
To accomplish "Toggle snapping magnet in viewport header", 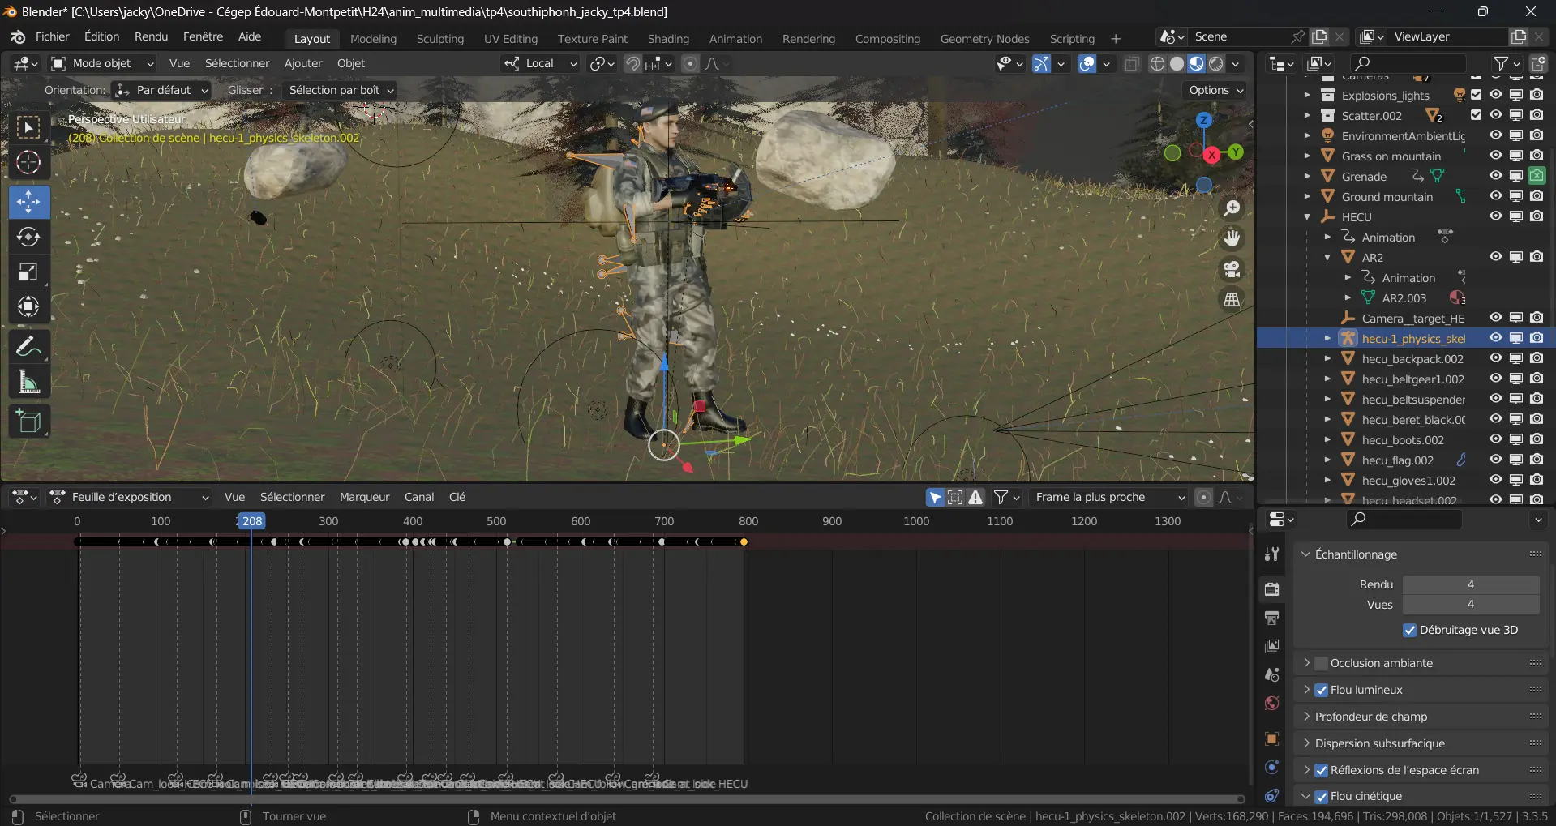I will [632, 63].
